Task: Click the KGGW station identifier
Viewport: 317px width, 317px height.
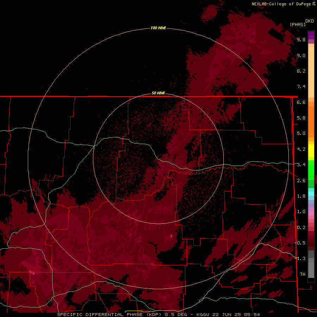Action: tap(203, 315)
